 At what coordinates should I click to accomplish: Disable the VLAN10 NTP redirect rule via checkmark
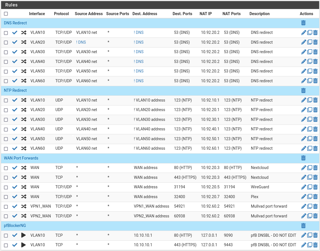(x=15, y=100)
